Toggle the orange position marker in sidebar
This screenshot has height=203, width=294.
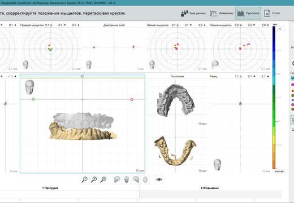tap(293, 91)
